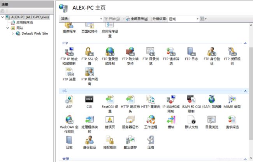Open the 筛选 filter dropdown
253x162 pixels.
point(101,19)
